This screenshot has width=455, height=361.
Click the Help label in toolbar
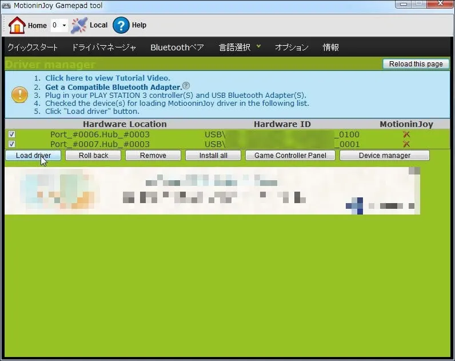pos(139,25)
